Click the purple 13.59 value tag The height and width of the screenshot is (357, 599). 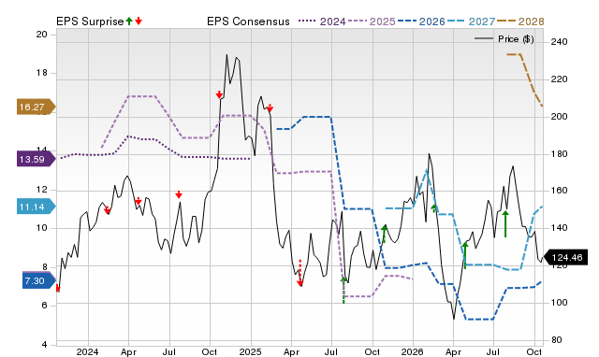click(36, 159)
